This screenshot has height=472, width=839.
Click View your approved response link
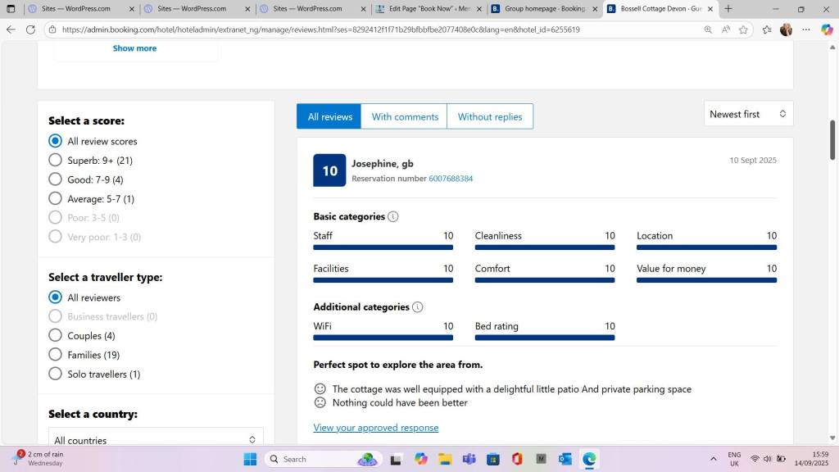point(376,428)
